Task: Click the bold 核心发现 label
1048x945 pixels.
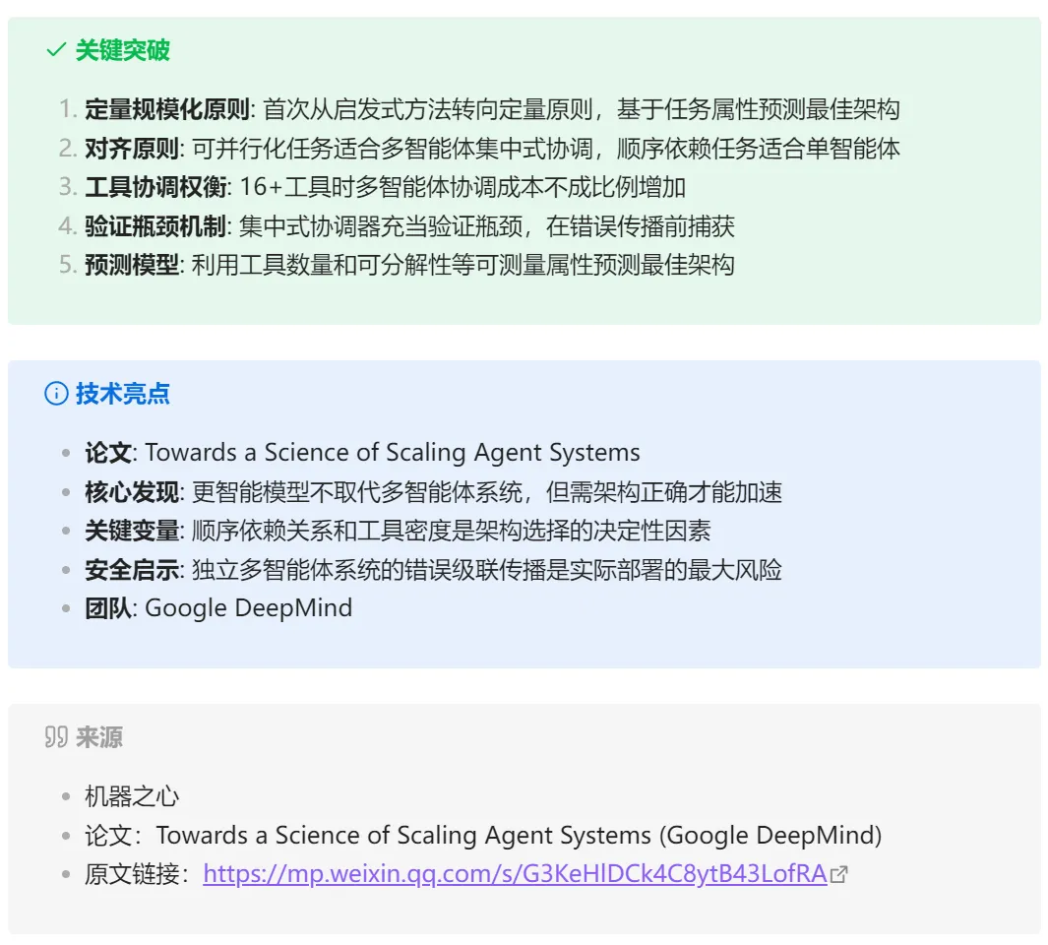Action: click(132, 492)
